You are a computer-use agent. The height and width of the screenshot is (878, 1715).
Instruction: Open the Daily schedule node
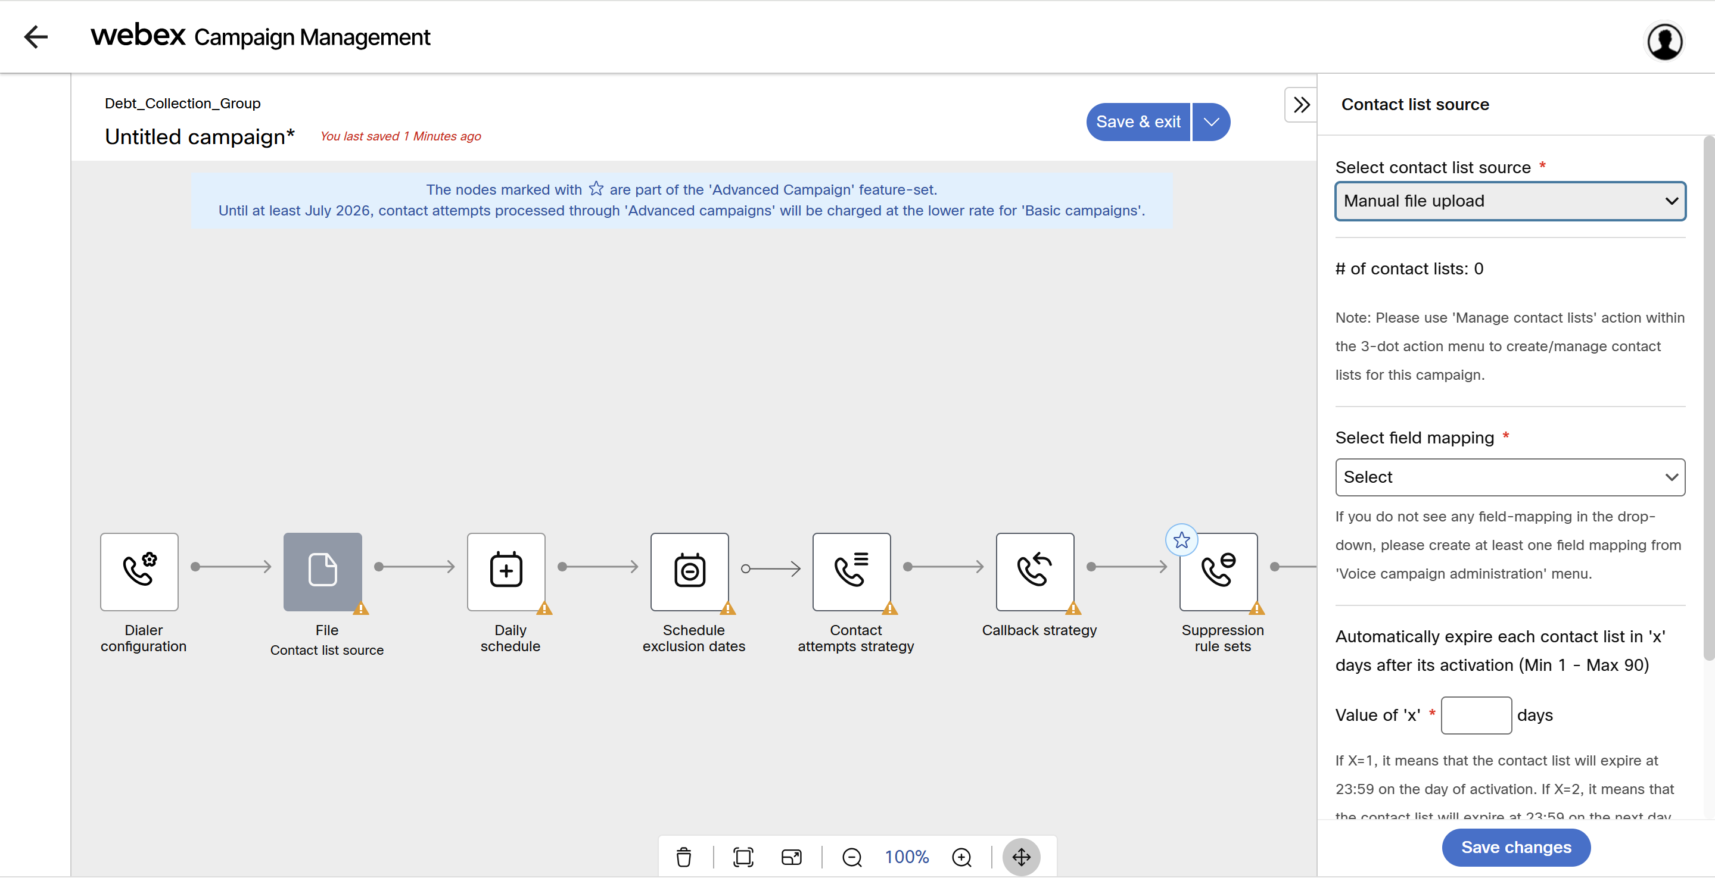[x=506, y=571]
